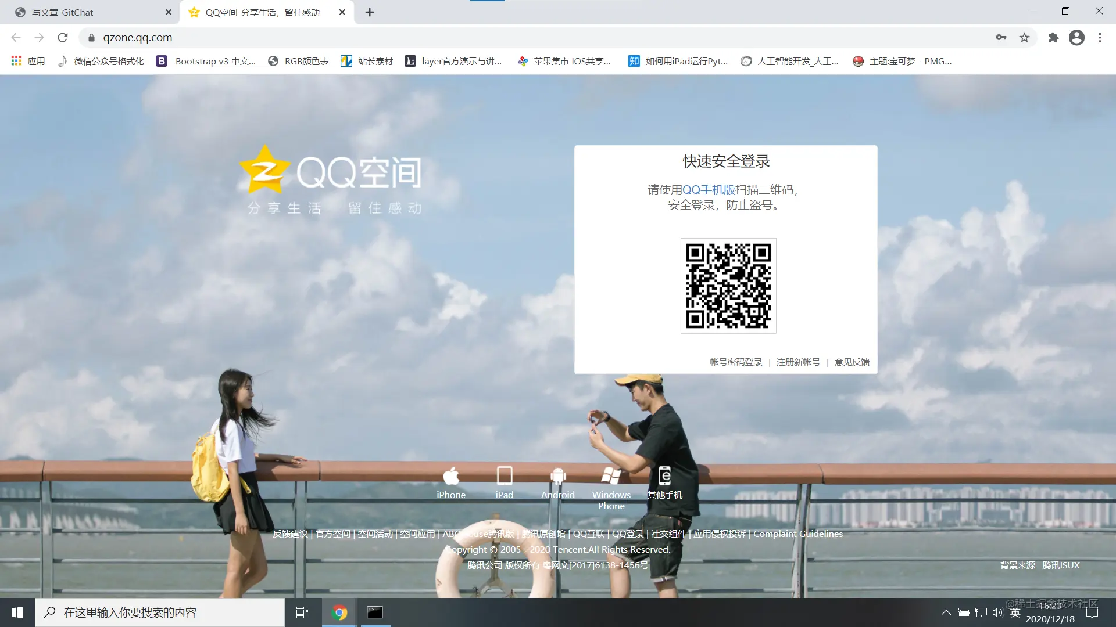The height and width of the screenshot is (627, 1116).
Task: Open 意见反馈 in login box
Action: pyautogui.click(x=852, y=362)
